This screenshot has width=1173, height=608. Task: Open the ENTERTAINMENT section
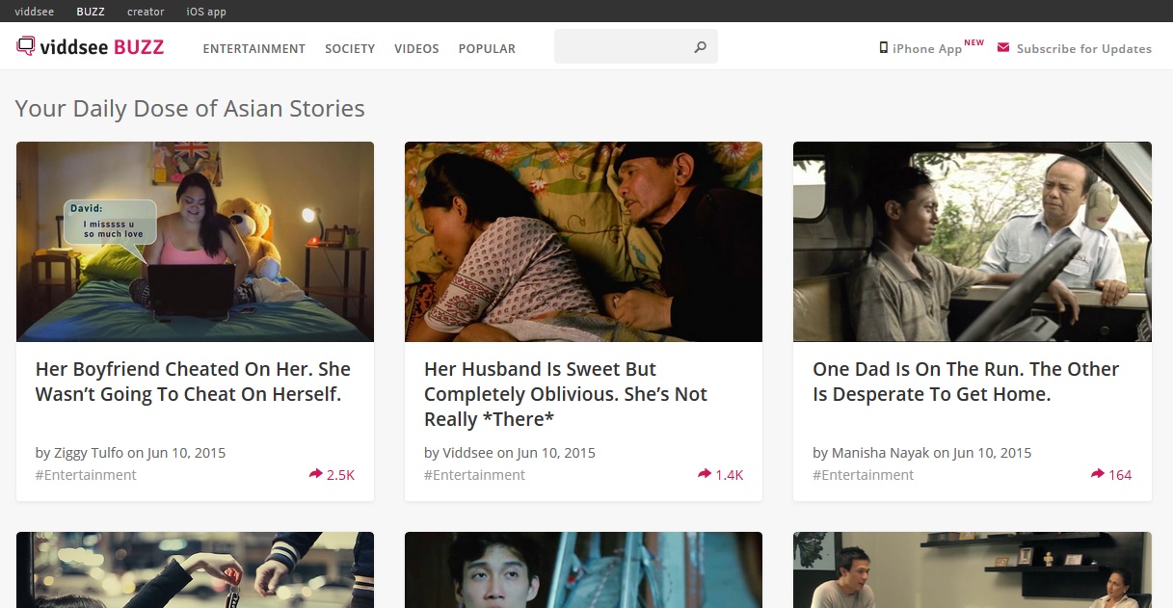click(253, 48)
